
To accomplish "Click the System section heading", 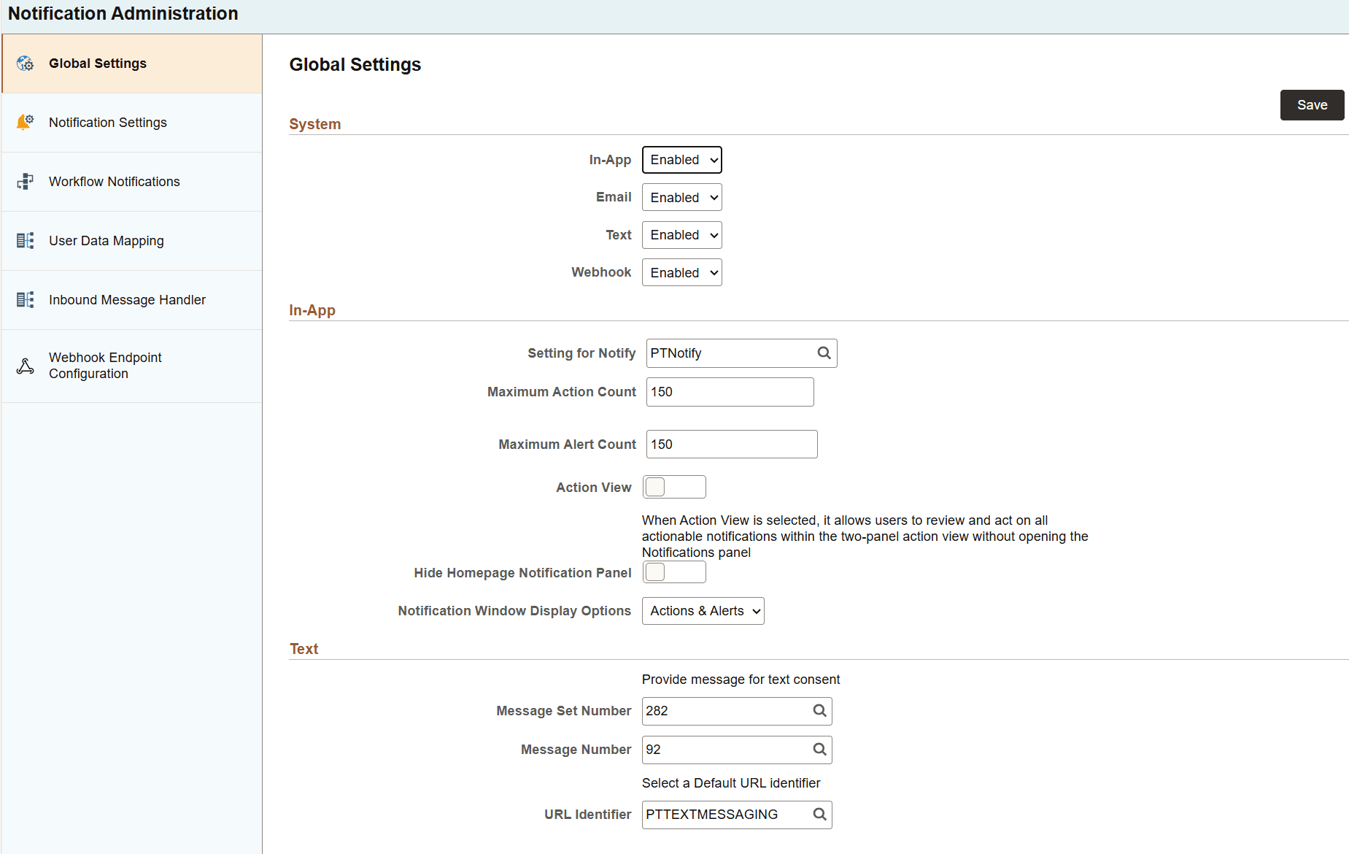I will (x=315, y=124).
